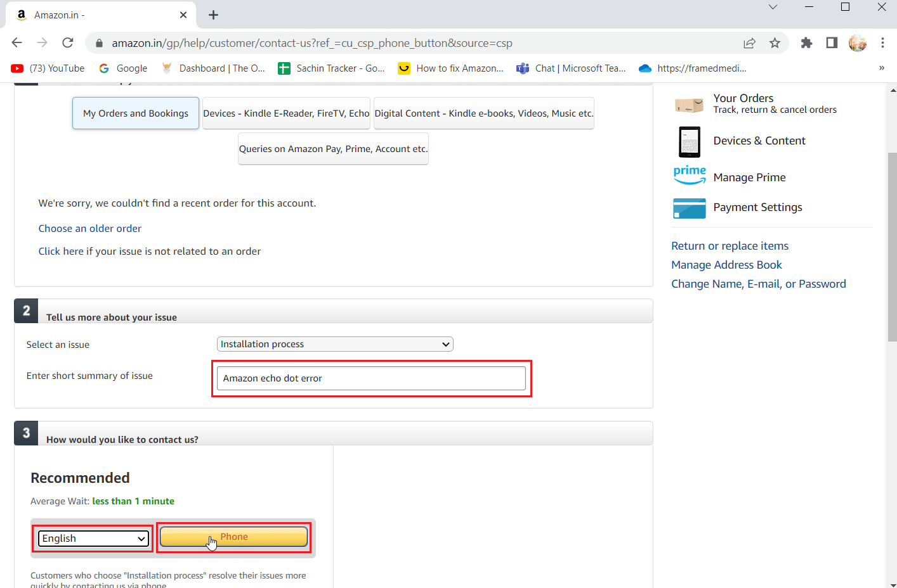
Task: Click the prime logo icon
Action: point(690,175)
